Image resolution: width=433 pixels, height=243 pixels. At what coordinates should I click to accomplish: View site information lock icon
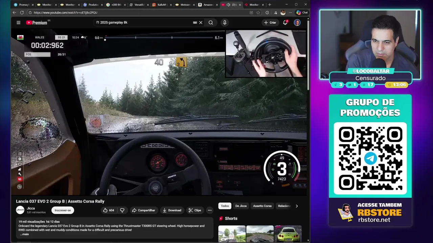point(30,12)
